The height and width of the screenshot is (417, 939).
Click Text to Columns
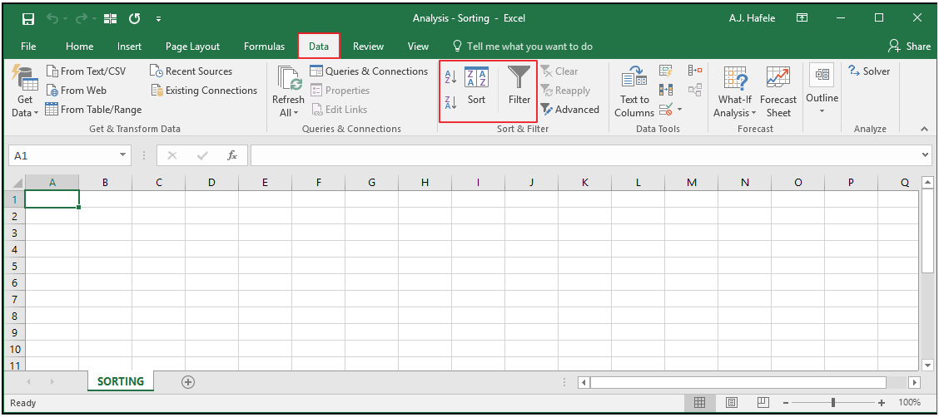pos(634,91)
